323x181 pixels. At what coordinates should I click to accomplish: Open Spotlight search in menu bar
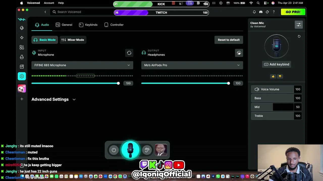(x=258, y=3)
